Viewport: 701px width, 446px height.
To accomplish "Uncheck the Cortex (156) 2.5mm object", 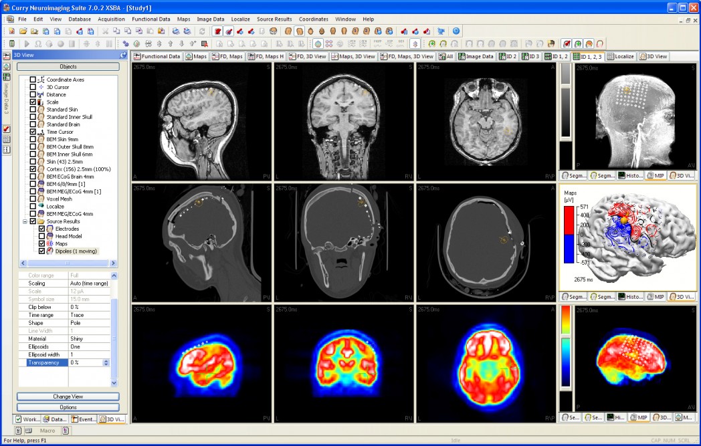I will point(33,169).
